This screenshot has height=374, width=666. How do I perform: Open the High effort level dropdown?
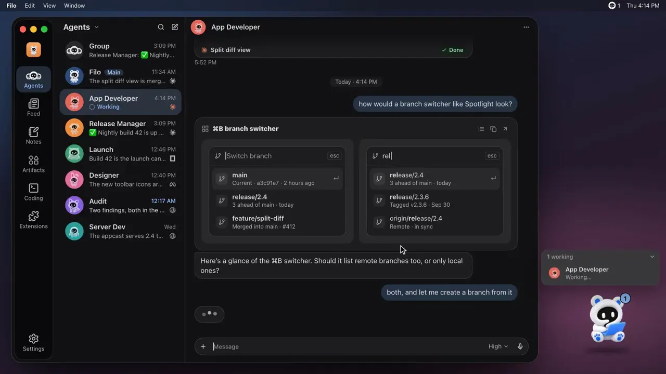point(498,346)
